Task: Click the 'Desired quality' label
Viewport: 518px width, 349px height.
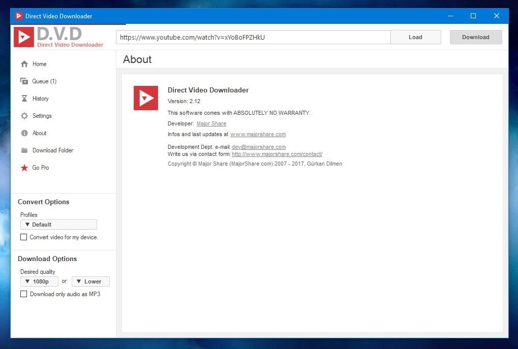Action: [x=38, y=272]
